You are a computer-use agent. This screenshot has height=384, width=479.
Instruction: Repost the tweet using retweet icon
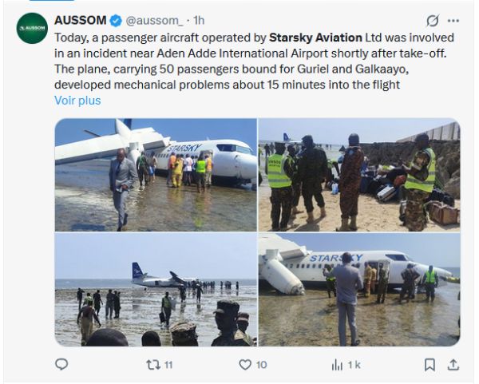[x=152, y=365]
